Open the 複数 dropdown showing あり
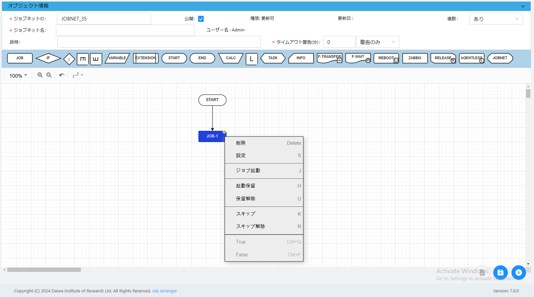 tap(496, 18)
